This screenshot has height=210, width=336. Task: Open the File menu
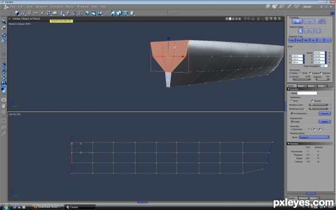coord(13,7)
